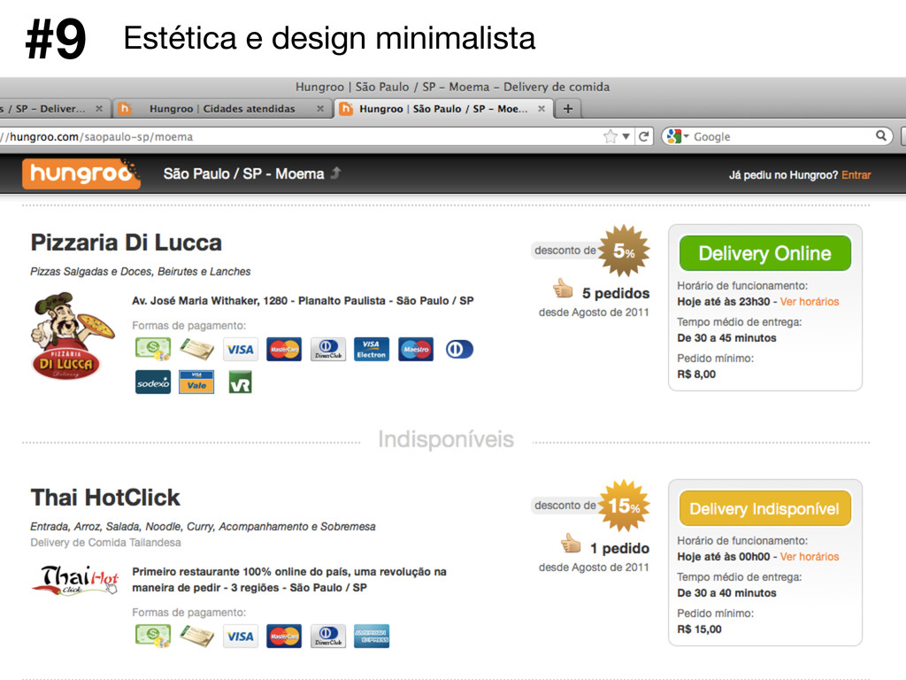Click the 'Indisponíveis' section heading

point(446,439)
